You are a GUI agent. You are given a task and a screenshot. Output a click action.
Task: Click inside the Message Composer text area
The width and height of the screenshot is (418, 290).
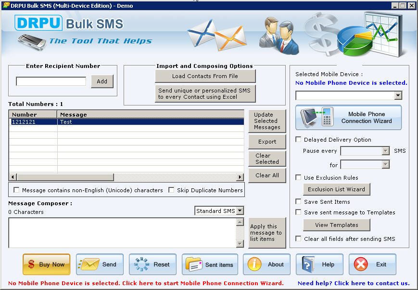(x=123, y=233)
